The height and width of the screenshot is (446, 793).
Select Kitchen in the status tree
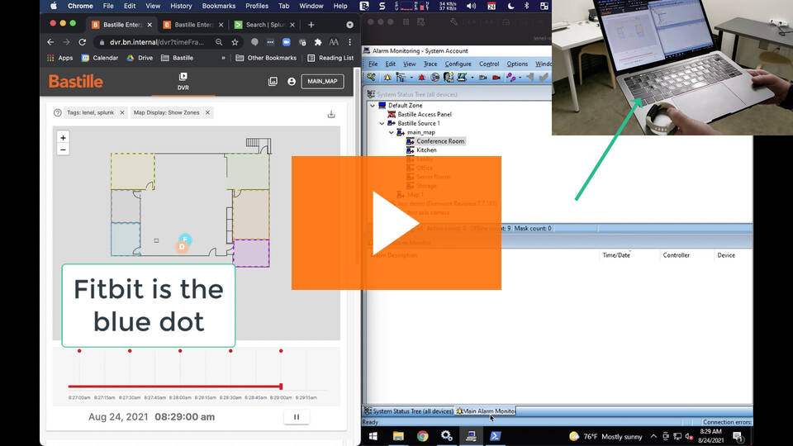point(426,150)
